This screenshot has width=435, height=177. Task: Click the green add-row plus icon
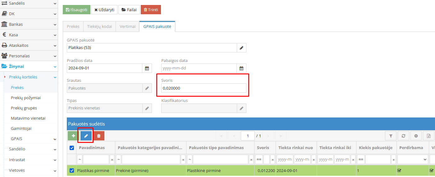(73, 135)
